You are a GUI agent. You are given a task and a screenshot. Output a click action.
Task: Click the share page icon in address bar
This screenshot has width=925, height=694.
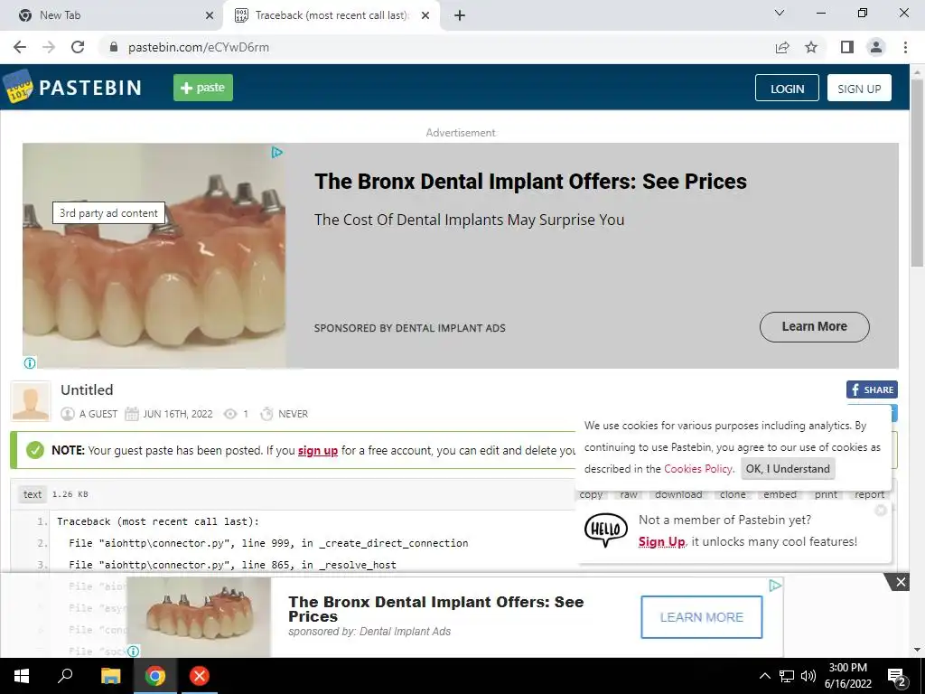782,47
